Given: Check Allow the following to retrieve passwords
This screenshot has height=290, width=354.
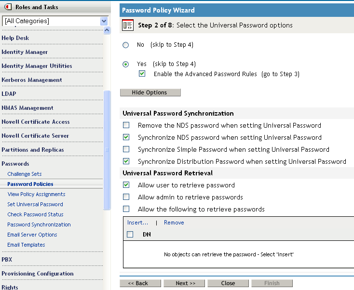Looking at the screenshot, I should pos(126,209).
